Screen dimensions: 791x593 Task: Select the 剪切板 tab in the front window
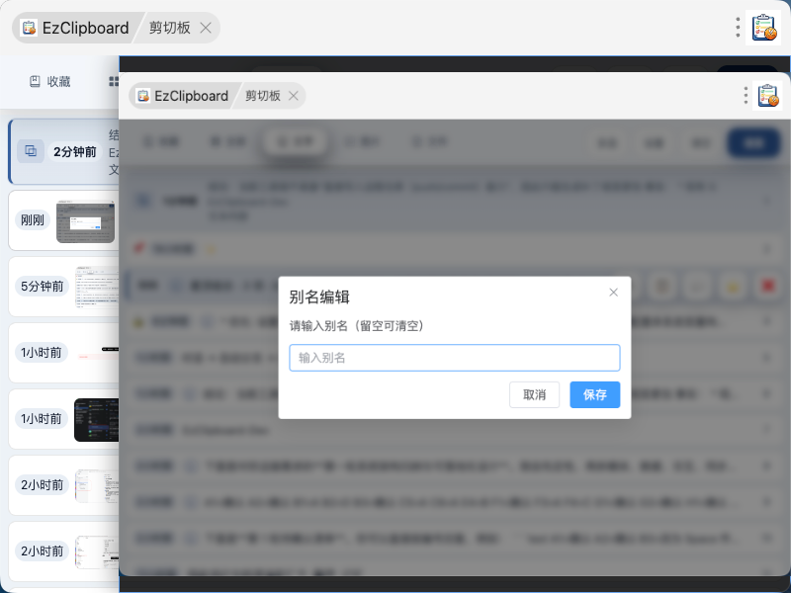point(263,96)
